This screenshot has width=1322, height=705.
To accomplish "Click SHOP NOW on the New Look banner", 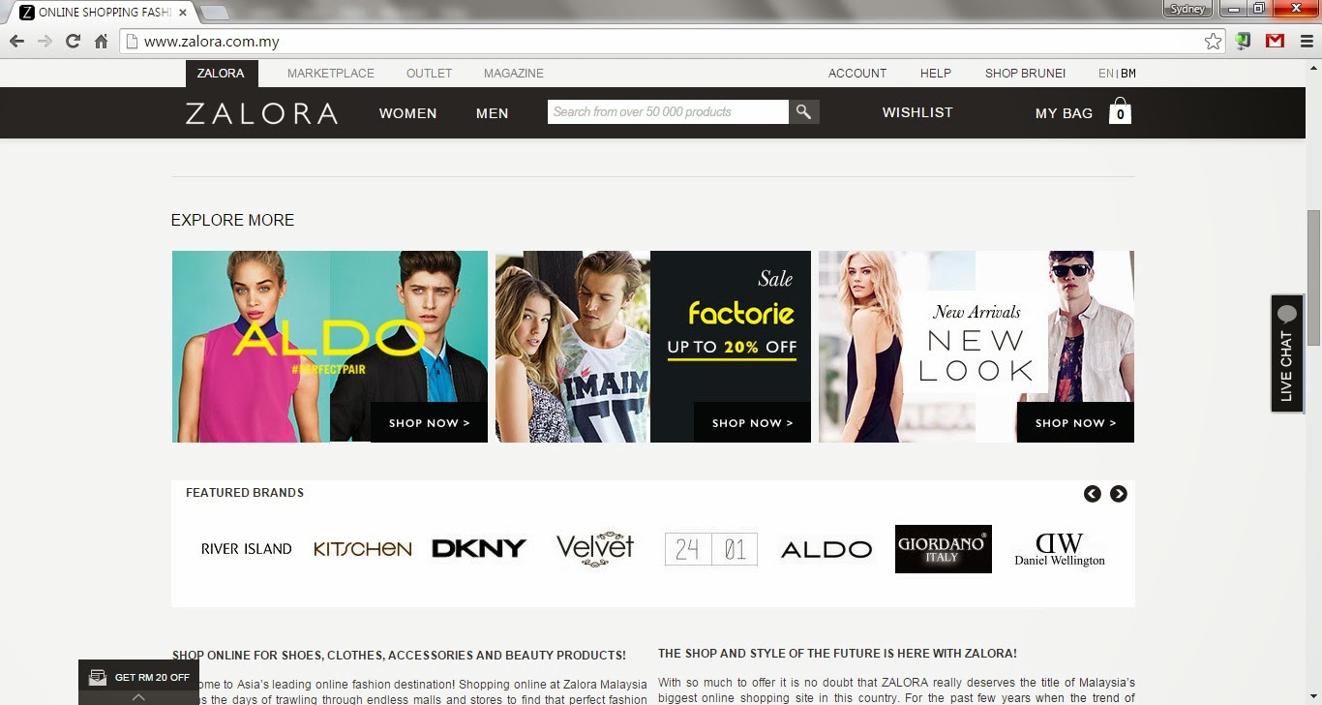I will (1075, 423).
